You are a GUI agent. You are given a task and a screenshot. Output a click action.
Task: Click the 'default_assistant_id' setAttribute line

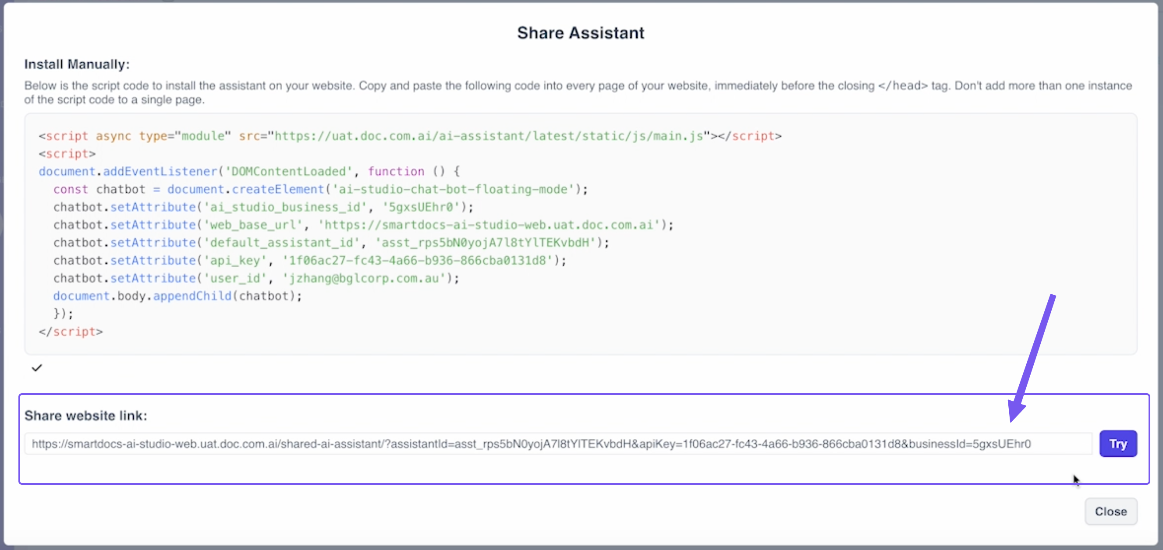coord(331,242)
